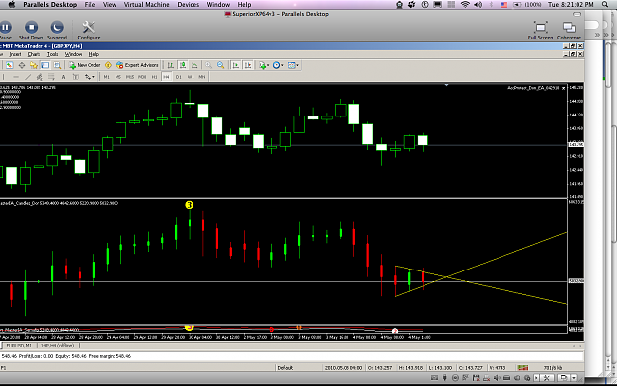Open the arrows objects dropdown
The width and height of the screenshot is (617, 386).
tap(89, 77)
